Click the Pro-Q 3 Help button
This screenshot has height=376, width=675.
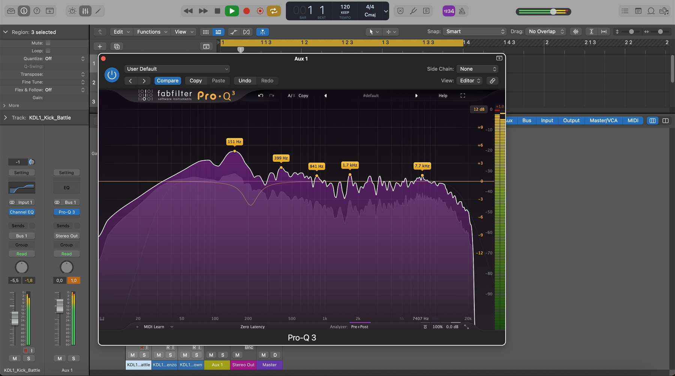click(x=443, y=95)
